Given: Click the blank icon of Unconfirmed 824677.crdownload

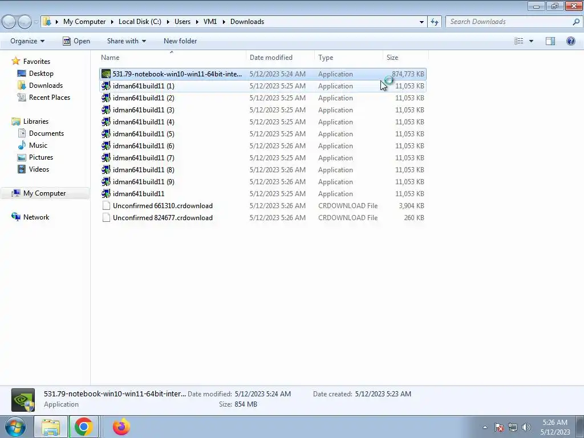Looking at the screenshot, I should pyautogui.click(x=106, y=217).
